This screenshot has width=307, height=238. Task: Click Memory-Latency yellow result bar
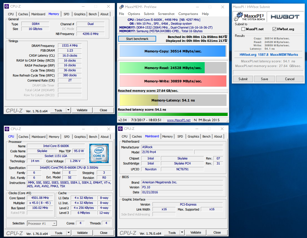pyautogui.click(x=173, y=100)
